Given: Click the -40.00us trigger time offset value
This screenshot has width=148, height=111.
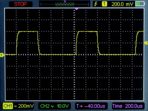Looking at the screenshot, I should (95, 106).
